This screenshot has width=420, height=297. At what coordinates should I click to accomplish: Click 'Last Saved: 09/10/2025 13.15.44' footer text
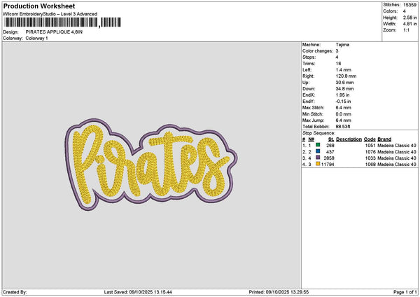[x=138, y=292]
